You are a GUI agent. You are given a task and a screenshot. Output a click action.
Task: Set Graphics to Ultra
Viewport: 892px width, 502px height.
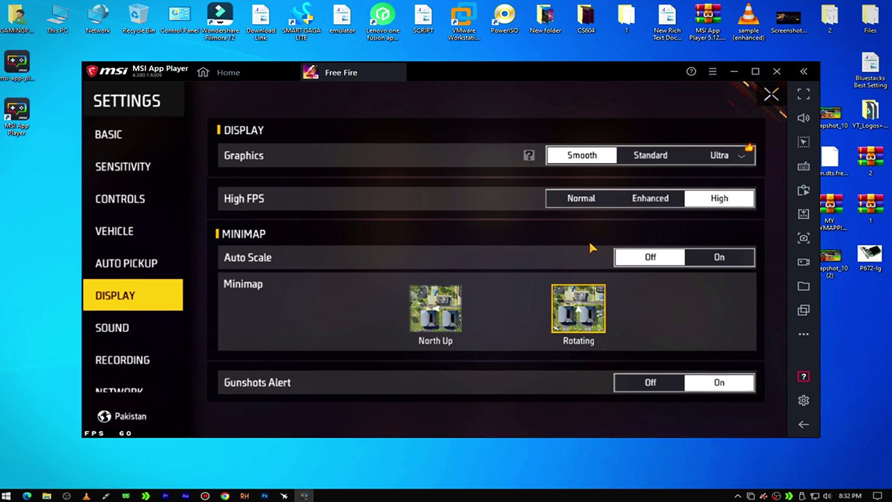click(x=719, y=155)
